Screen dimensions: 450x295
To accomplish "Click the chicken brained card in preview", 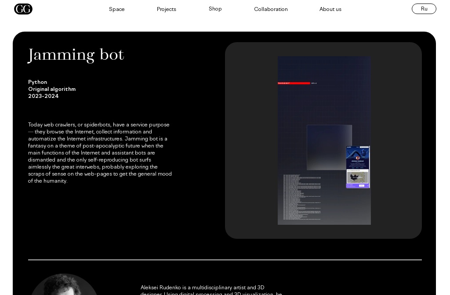I will (358, 166).
